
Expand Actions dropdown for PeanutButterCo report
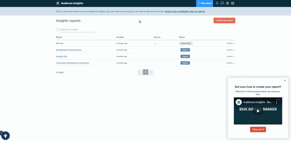tap(231, 50)
